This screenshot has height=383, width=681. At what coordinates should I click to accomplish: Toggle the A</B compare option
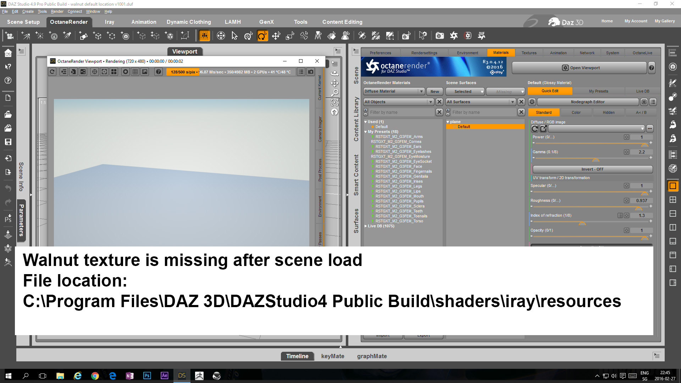[x=641, y=112]
